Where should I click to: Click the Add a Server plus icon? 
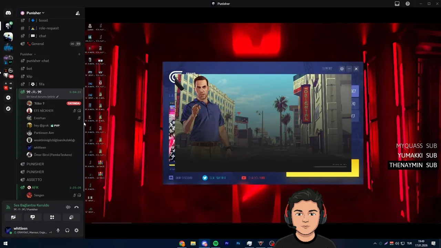pyautogui.click(x=8, y=97)
